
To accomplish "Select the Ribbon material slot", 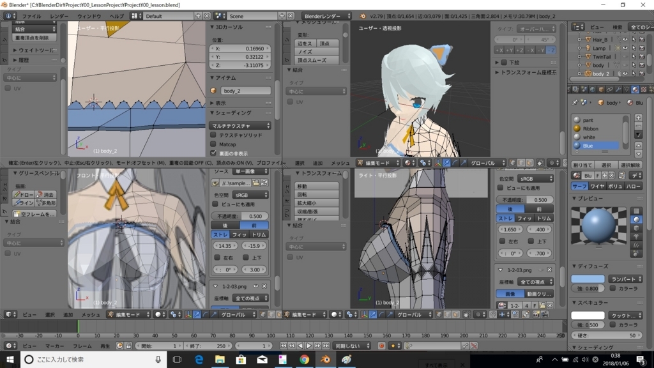I will pos(595,128).
